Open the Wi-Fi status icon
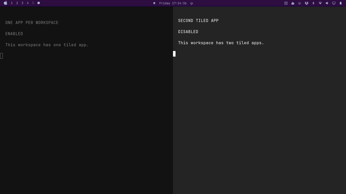 (x=320, y=3)
